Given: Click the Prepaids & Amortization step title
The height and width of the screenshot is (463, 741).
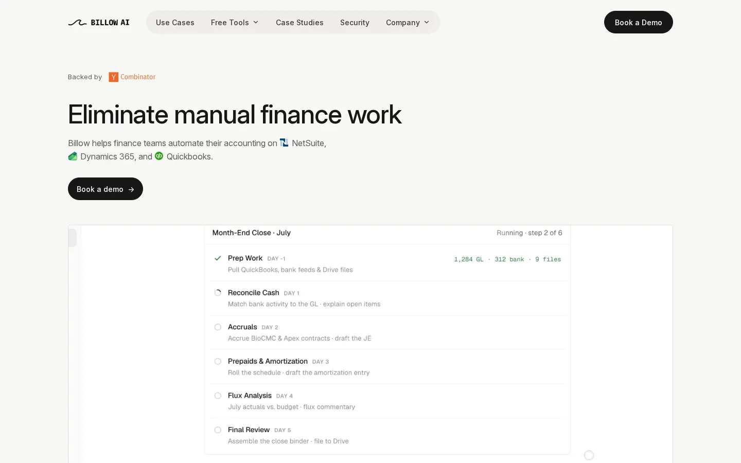Looking at the screenshot, I should pos(268,361).
